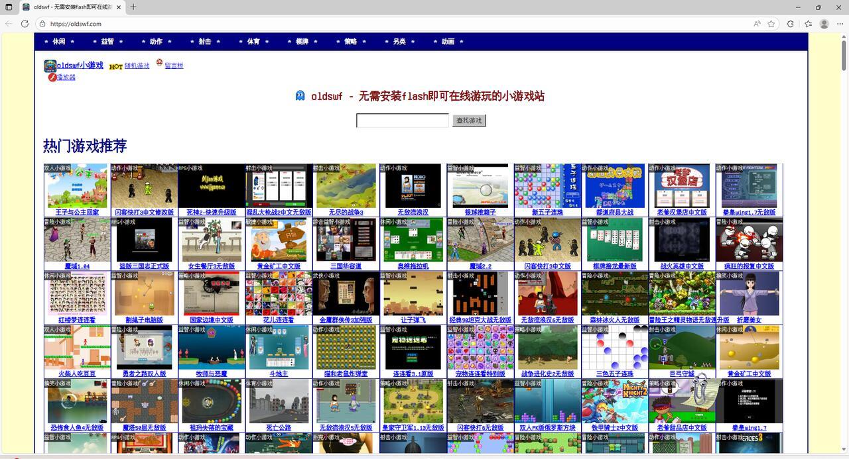Open the 黄金矿工中文版 old miner thumbnail

pos(279,240)
